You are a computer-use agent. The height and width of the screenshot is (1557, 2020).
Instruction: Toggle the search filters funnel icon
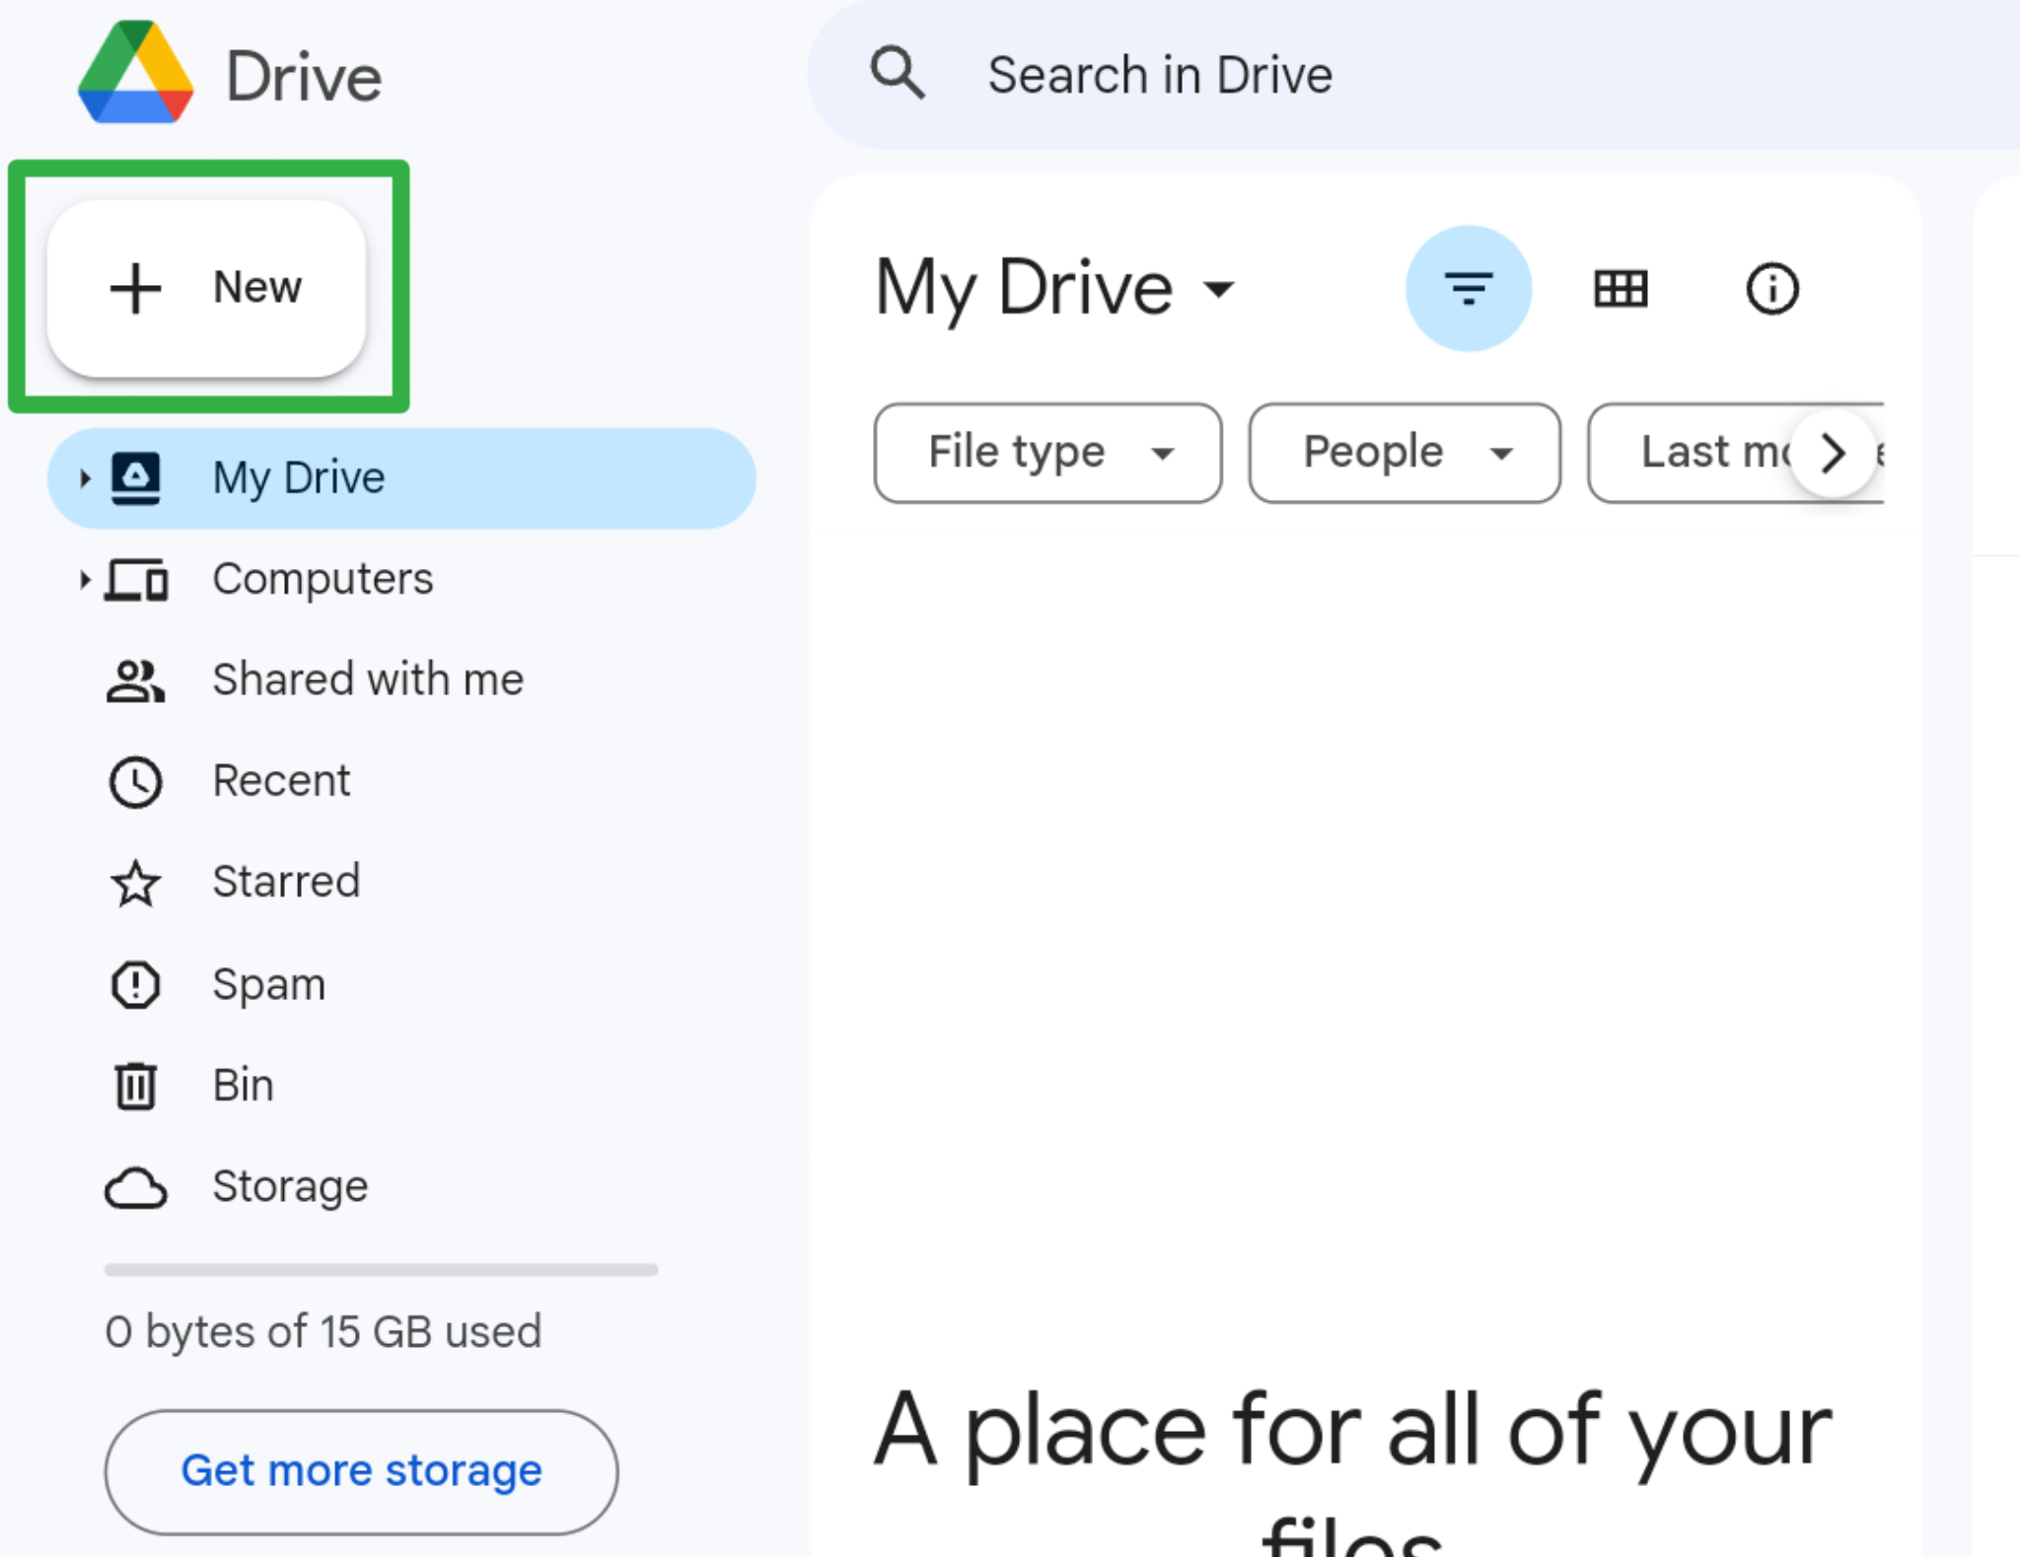pos(1468,289)
